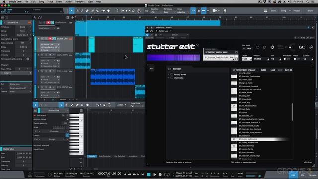Viewport: 318px width, 179px height.
Task: Click the folder icon beside bank name
Action: point(237,52)
